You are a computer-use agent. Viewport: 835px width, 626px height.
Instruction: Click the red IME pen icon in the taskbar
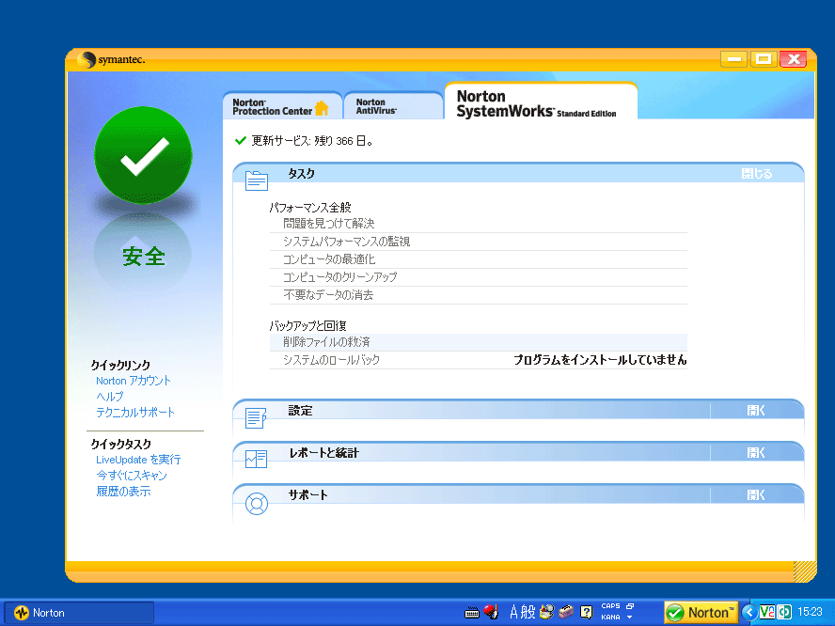(x=491, y=612)
